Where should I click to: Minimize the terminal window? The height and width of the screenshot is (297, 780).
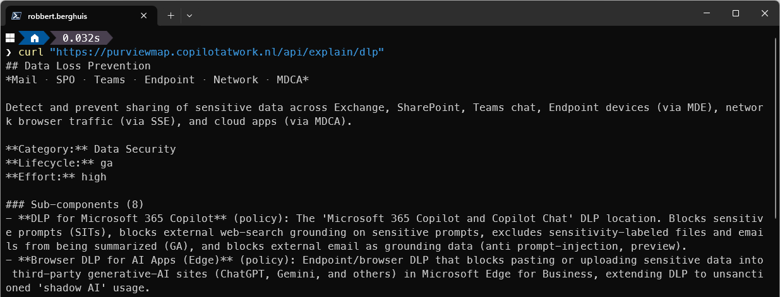click(707, 13)
